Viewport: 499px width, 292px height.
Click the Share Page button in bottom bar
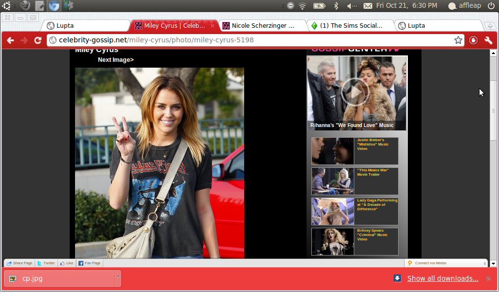[x=19, y=263]
